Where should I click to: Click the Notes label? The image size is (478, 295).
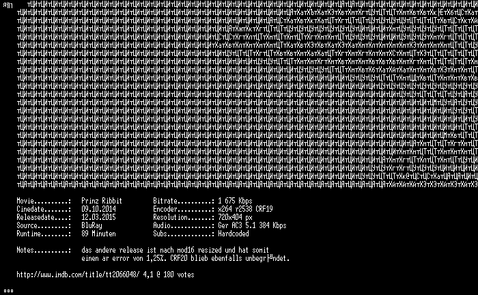[44, 250]
